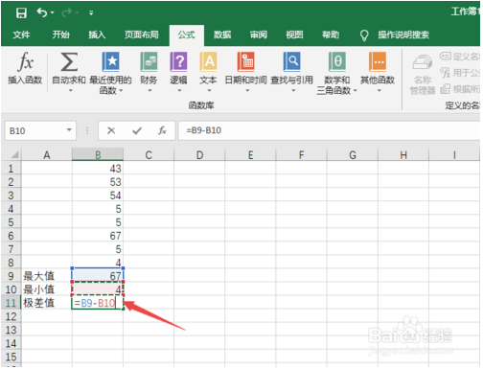Click 根据所选内容创建 icon

point(446,89)
